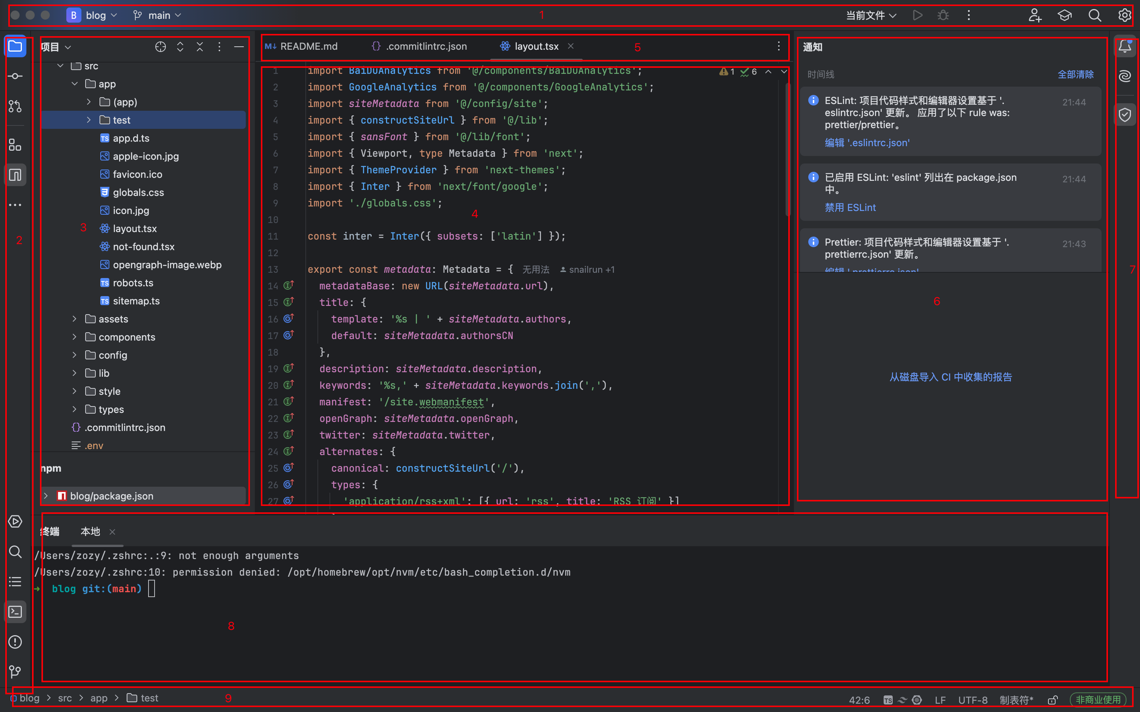Open the Git tool window icon
1140x712 pixels.
(15, 671)
